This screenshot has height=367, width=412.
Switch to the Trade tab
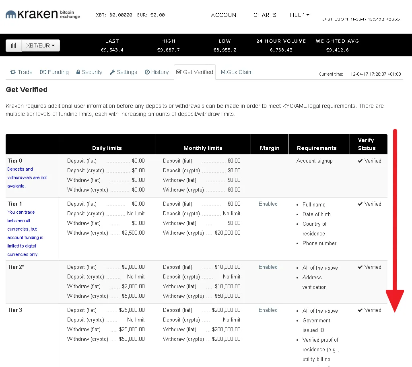[x=21, y=72]
